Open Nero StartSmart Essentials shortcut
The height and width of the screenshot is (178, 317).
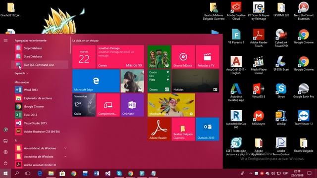coord(304,11)
